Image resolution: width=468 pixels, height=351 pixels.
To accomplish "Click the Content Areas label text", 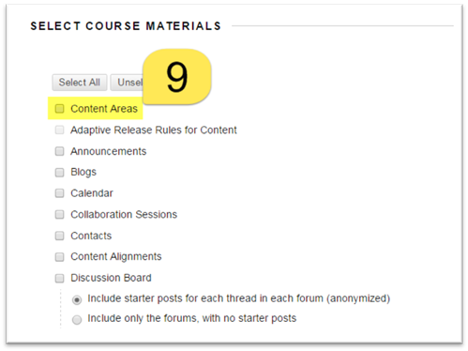I will 104,109.
